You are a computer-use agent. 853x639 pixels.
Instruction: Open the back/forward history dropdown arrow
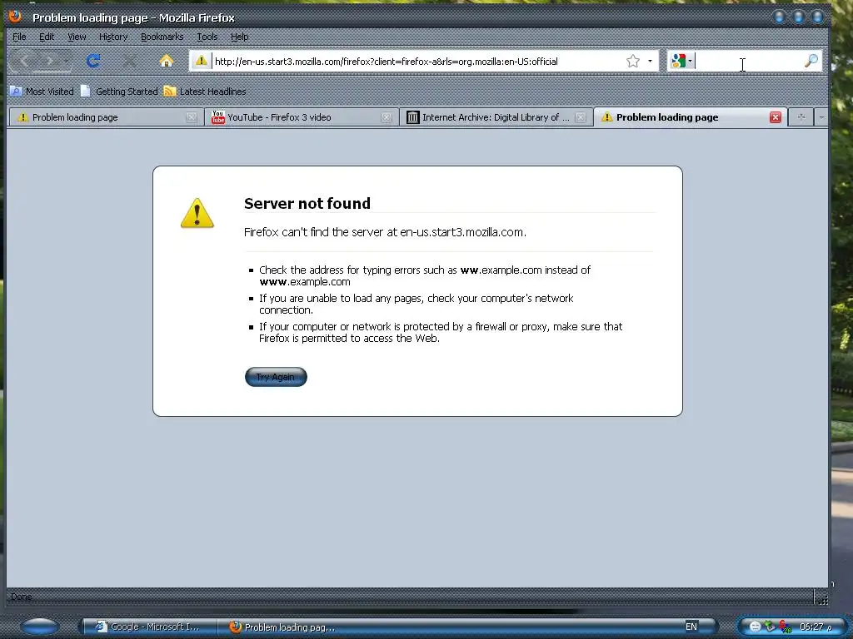tap(66, 60)
